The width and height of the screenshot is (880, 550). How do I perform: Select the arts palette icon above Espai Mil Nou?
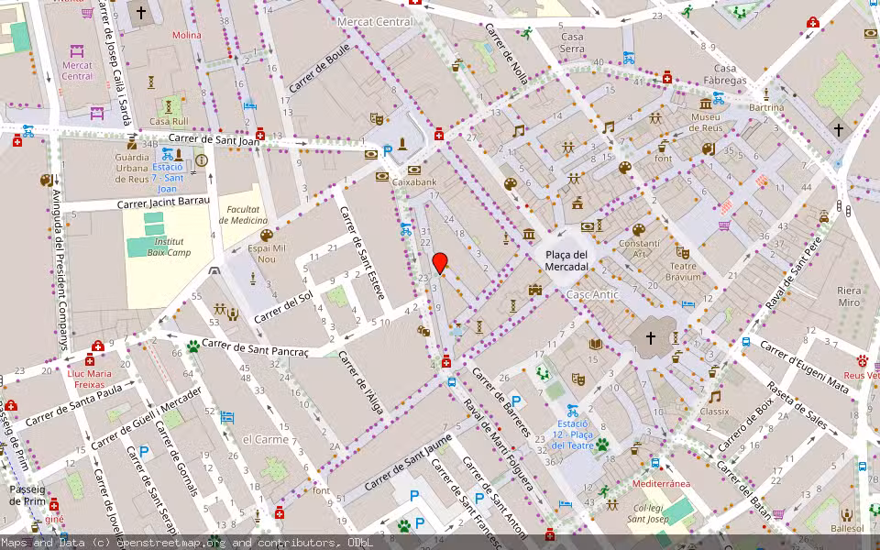267,235
